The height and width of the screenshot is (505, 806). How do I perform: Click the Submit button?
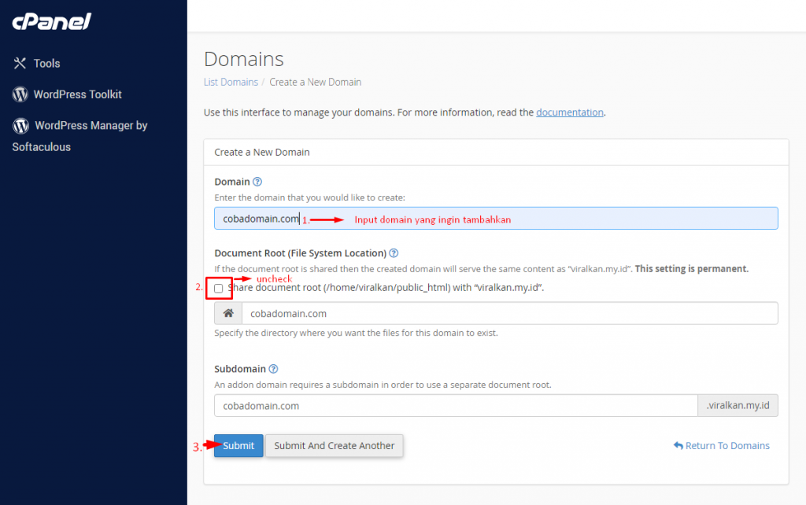coord(238,445)
